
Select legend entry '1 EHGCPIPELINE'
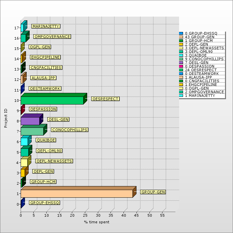[201, 85]
